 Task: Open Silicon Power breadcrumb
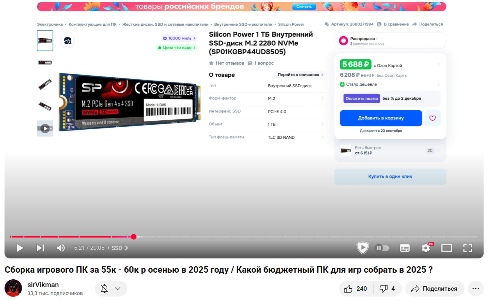[291, 24]
